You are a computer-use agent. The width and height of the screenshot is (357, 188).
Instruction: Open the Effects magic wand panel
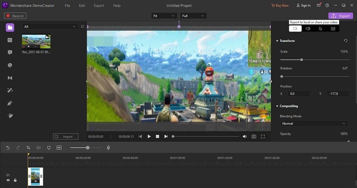(10, 90)
